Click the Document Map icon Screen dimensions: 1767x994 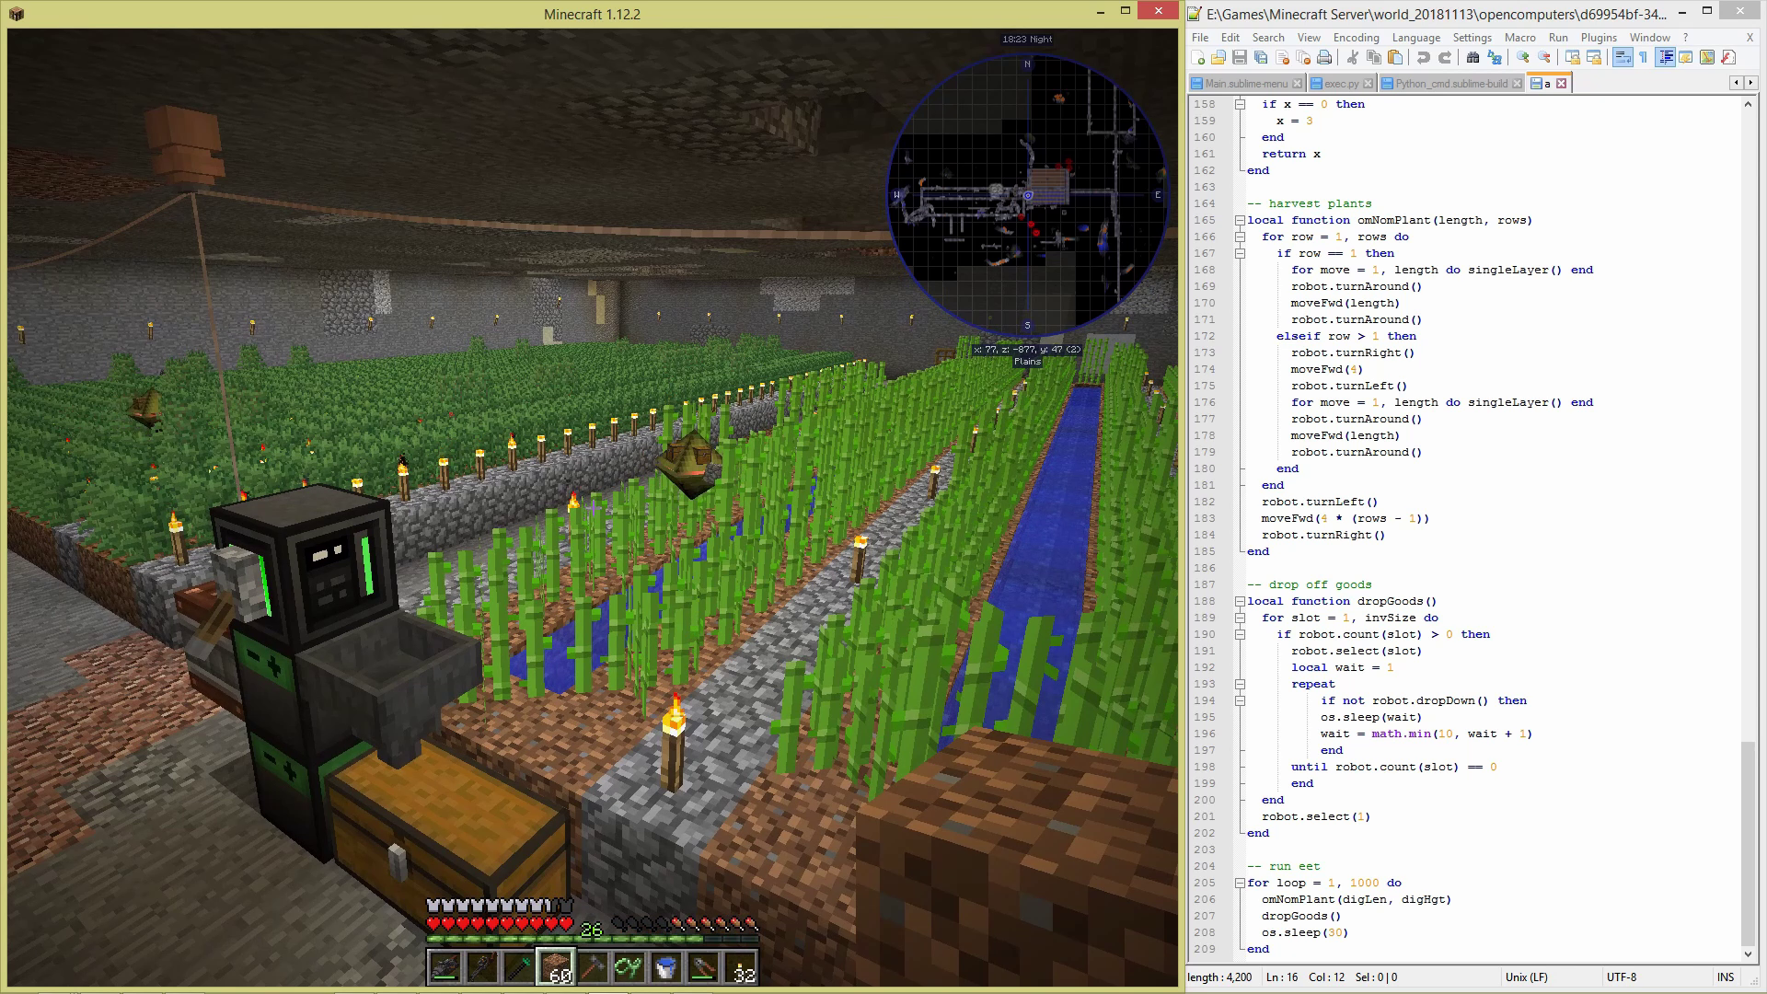[1707, 57]
